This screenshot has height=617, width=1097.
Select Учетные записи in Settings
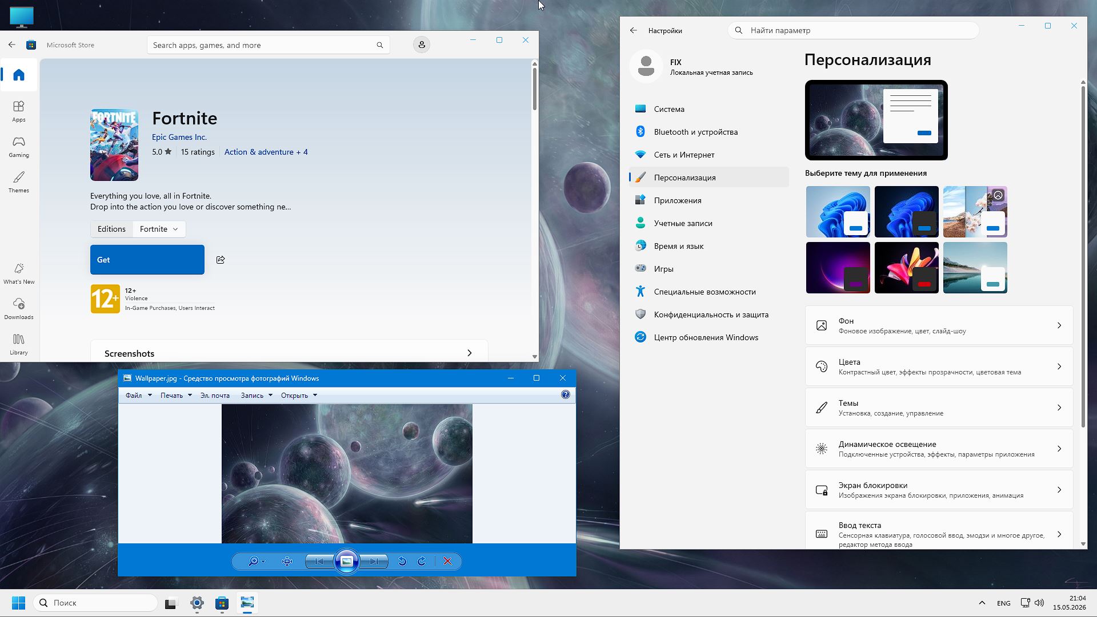[x=708, y=223]
